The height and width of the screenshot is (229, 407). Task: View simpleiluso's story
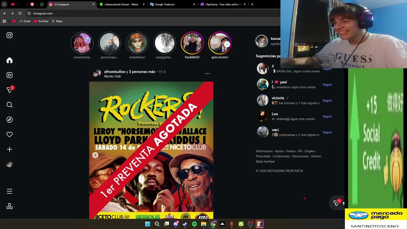click(x=137, y=43)
